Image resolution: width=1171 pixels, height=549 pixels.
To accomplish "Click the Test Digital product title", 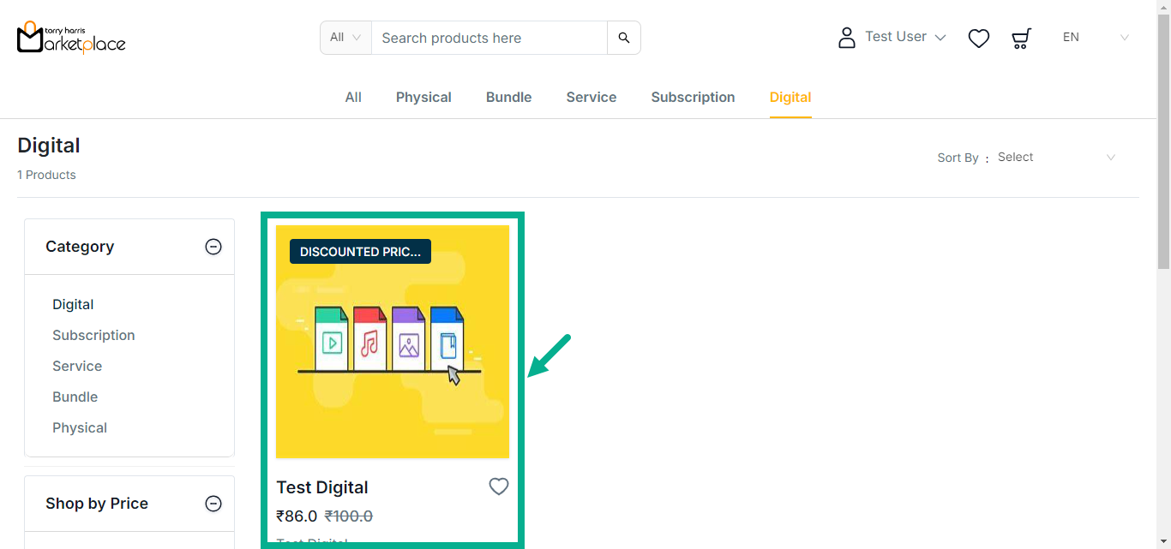I will (322, 487).
